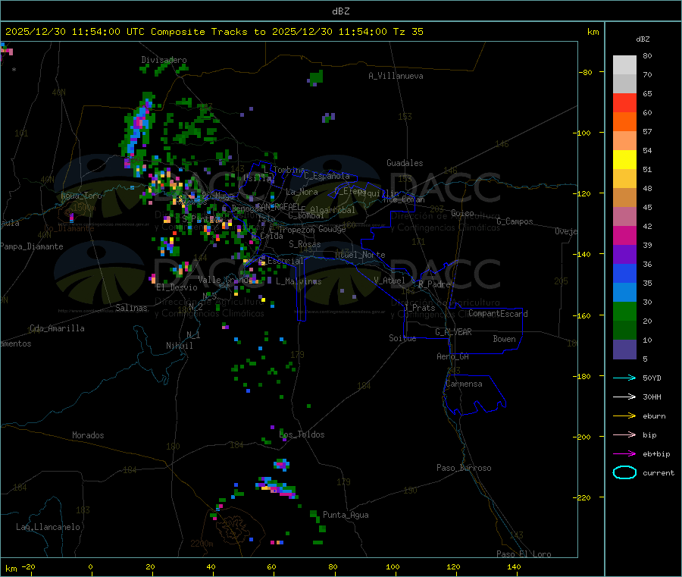The width and height of the screenshot is (682, 577).
Task: Click the 'L_Malvinas' map label
Action: 299,281
